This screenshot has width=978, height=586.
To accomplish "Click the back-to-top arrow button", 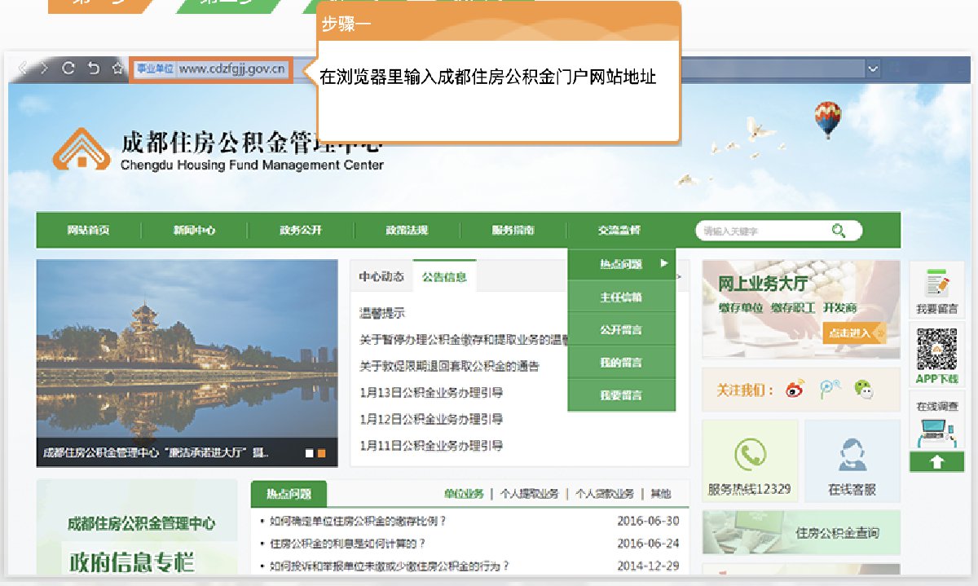I will (x=936, y=462).
